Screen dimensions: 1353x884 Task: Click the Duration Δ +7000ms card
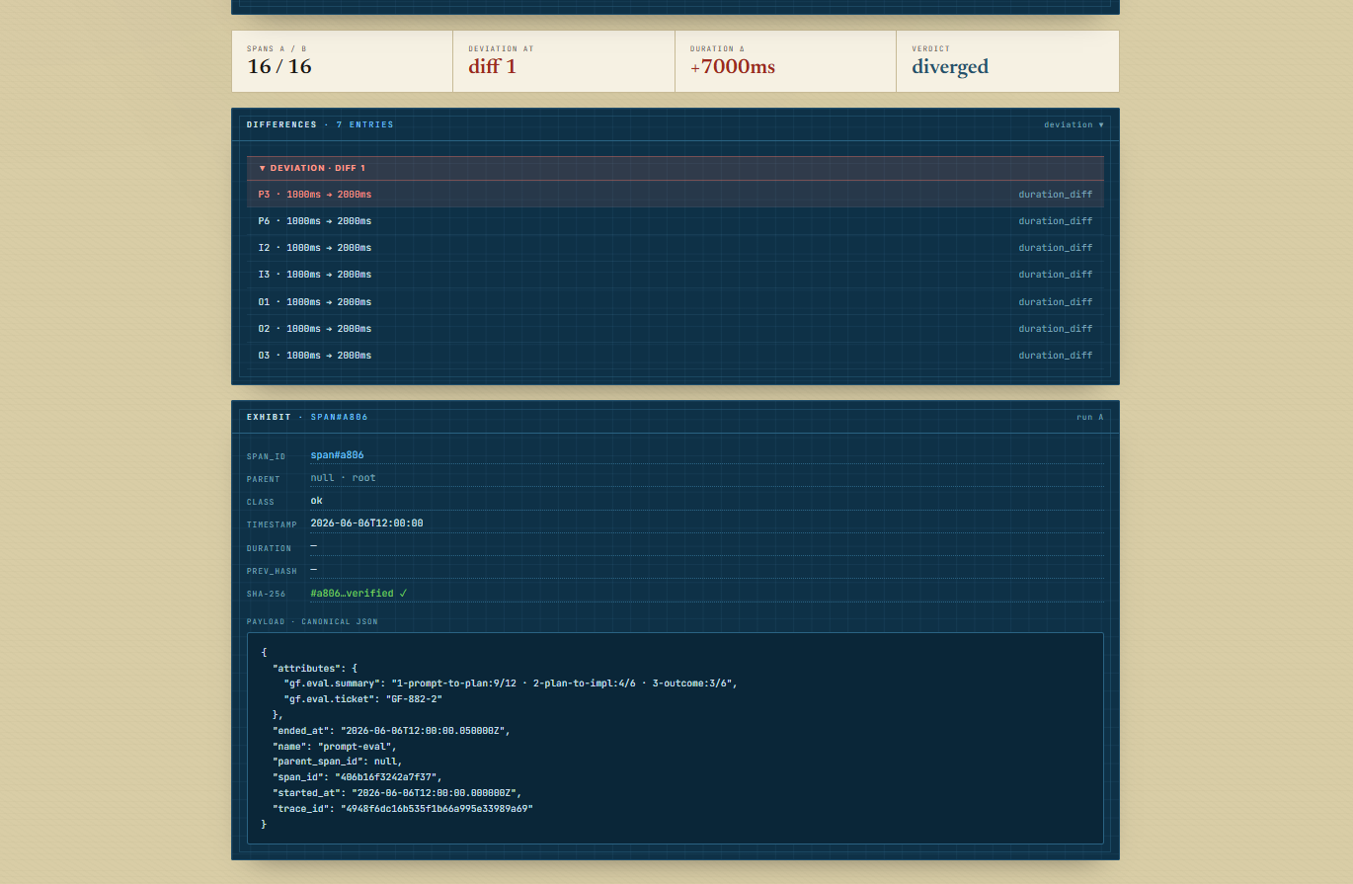786,61
